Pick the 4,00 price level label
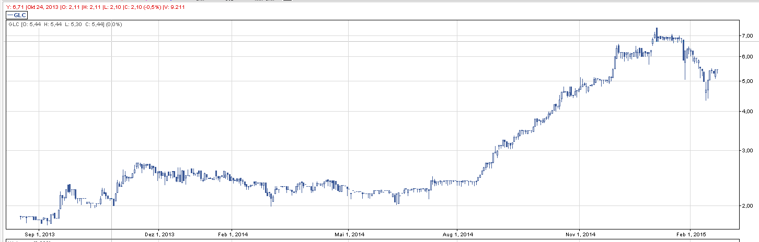759x242 pixels. (746, 112)
